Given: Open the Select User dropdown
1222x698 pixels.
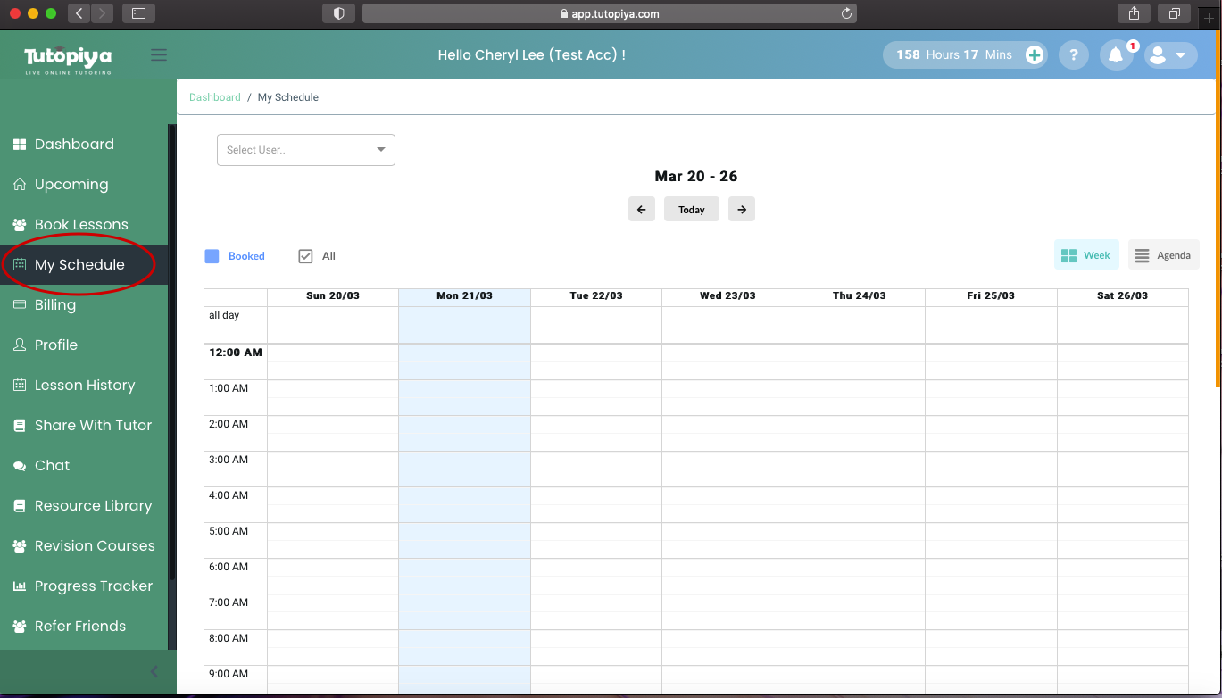Looking at the screenshot, I should coord(305,150).
